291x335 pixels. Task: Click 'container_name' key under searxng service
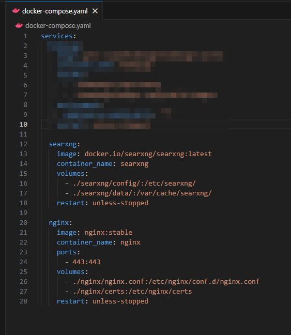pyautogui.click(x=85, y=164)
